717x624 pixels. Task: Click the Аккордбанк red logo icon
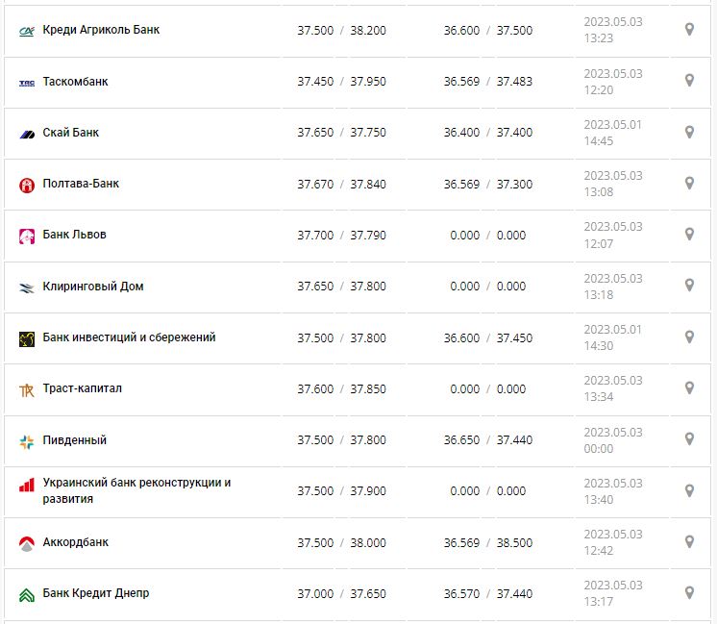pos(27,543)
